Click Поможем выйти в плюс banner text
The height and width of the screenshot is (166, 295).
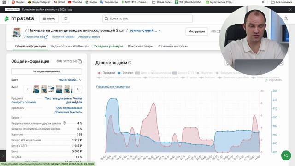(x=47, y=9)
